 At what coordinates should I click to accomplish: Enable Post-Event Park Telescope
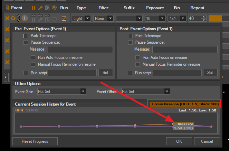pos(130,36)
